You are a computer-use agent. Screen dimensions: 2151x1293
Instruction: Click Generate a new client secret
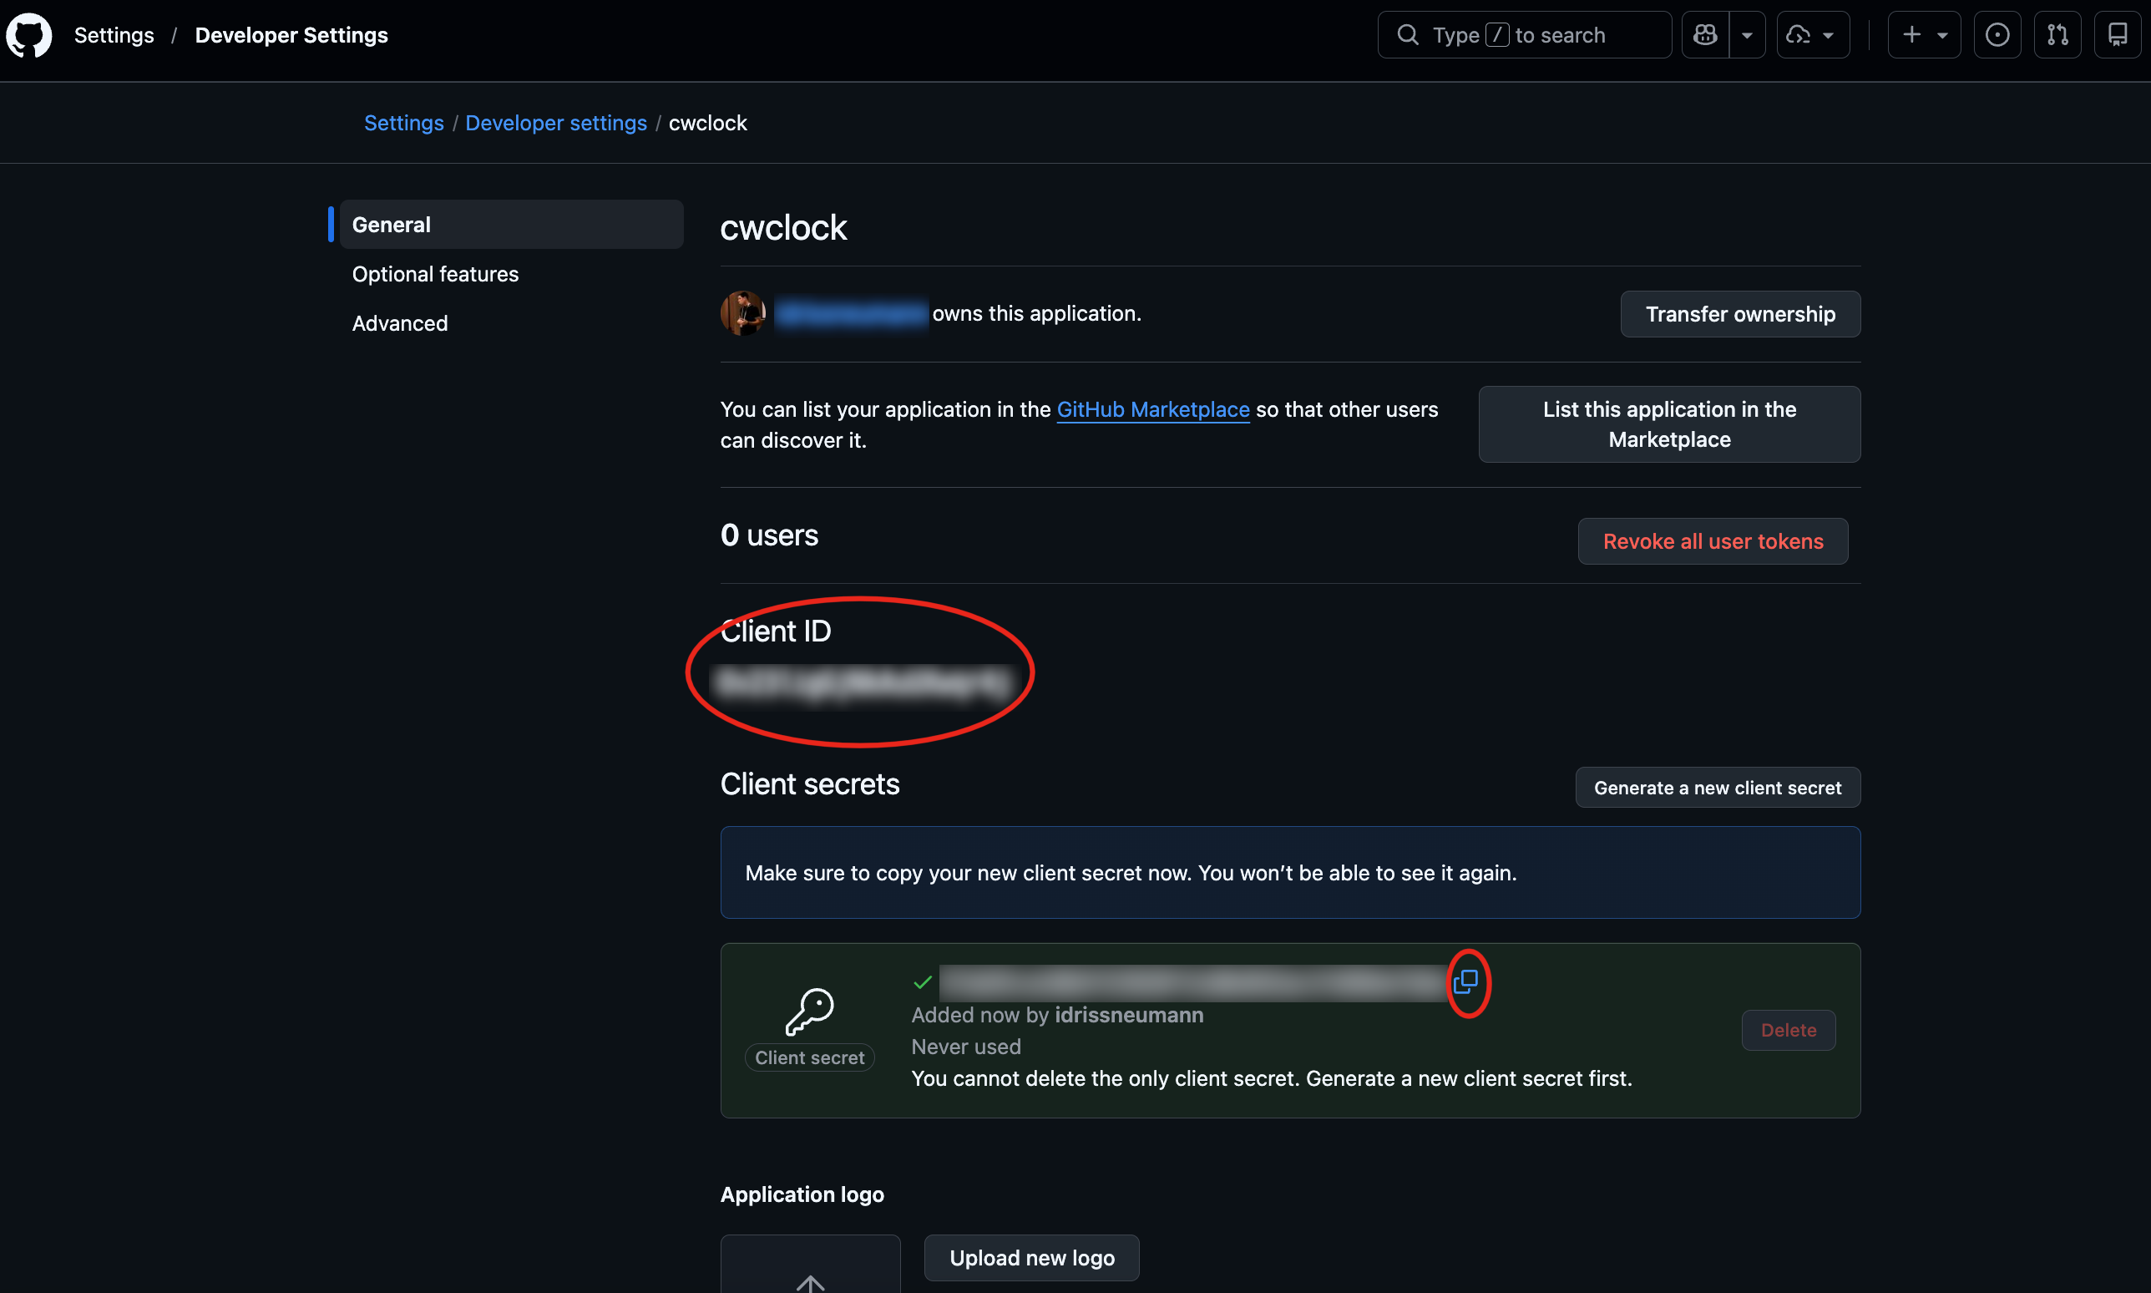point(1717,788)
